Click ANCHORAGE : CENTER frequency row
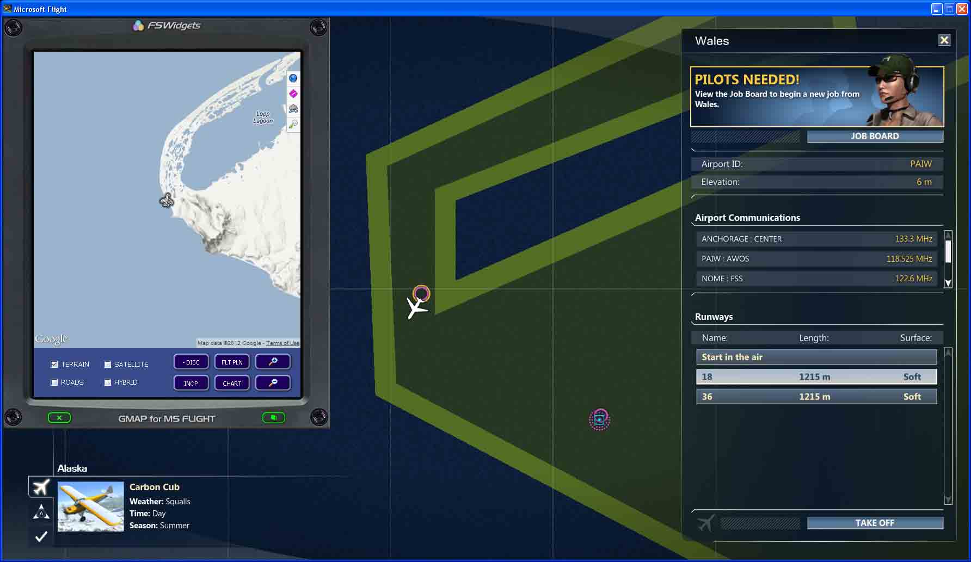The image size is (971, 562). click(x=816, y=239)
